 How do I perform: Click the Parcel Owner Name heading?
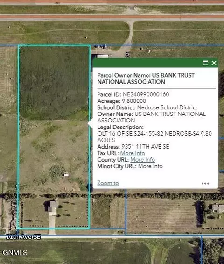[146, 78]
